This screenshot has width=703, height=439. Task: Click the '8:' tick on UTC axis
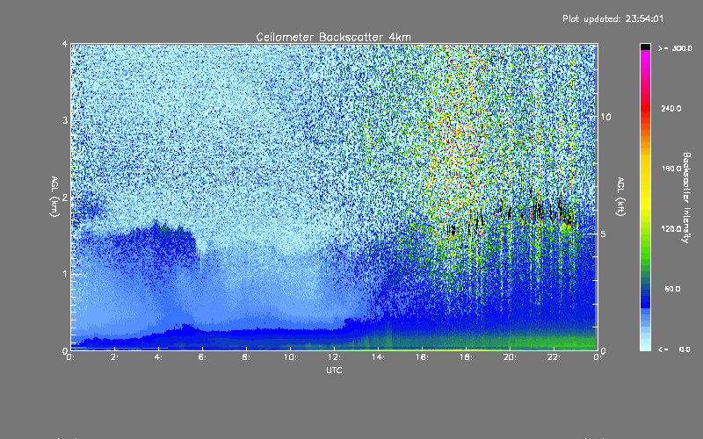(x=247, y=357)
